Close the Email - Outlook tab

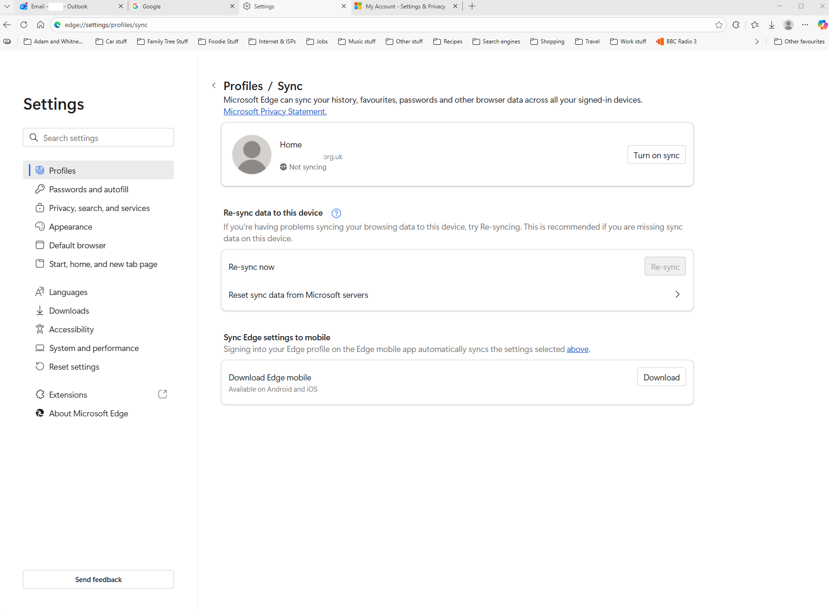tap(121, 6)
